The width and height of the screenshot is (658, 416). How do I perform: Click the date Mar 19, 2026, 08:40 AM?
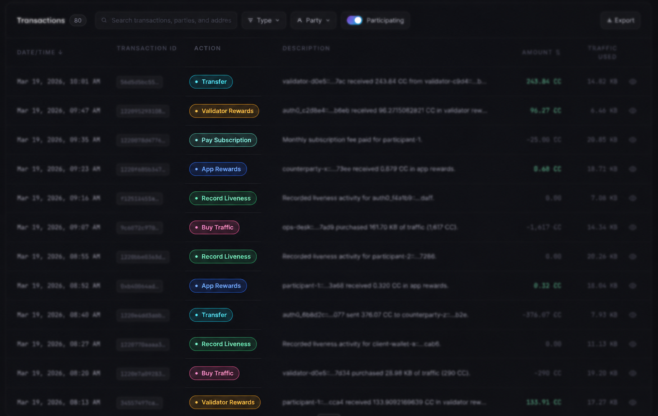58,315
